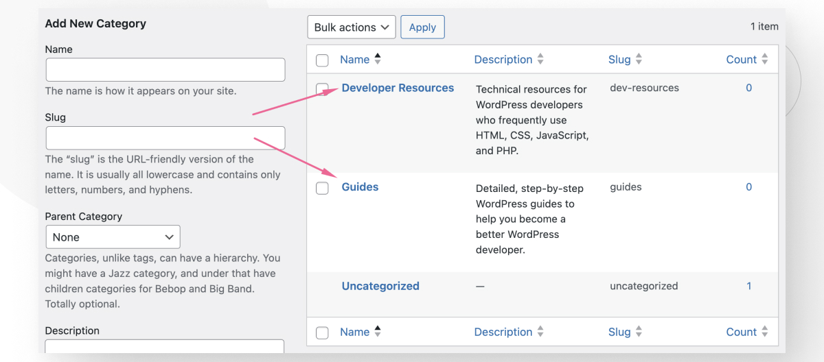Click the Description field label
This screenshot has width=824, height=362.
click(72, 330)
